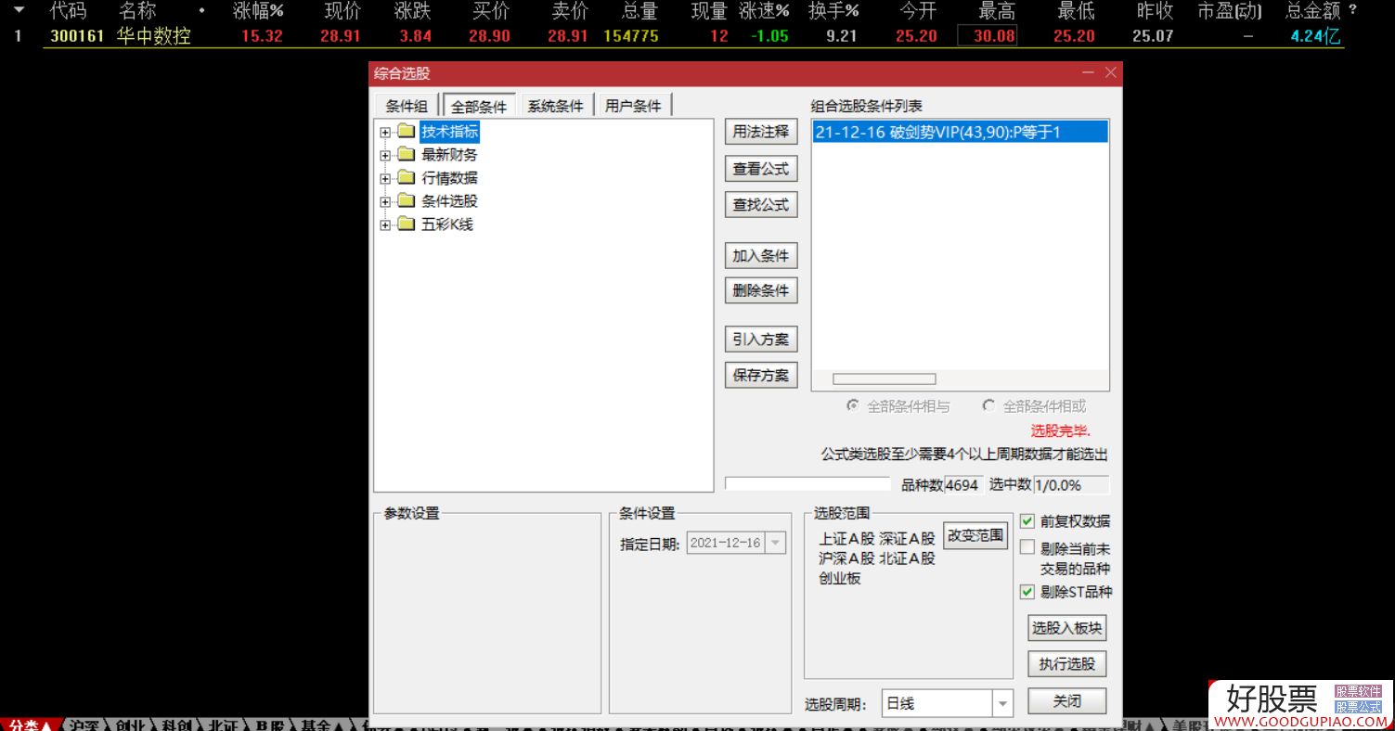This screenshot has height=731, width=1395.
Task: Minimize the 综合选股 dialog
Action: coord(1088,72)
